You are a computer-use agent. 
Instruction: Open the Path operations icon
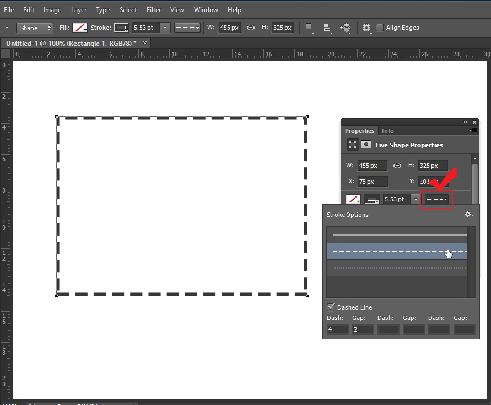point(309,28)
